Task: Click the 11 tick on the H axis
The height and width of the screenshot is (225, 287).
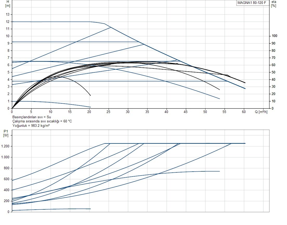Action: tap(8, 29)
